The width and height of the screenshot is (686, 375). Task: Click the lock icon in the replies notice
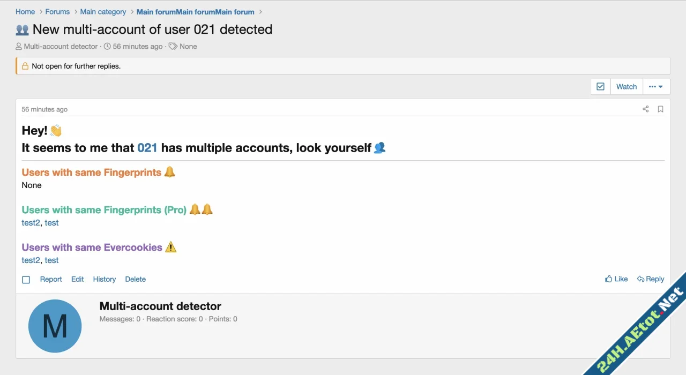tap(24, 65)
